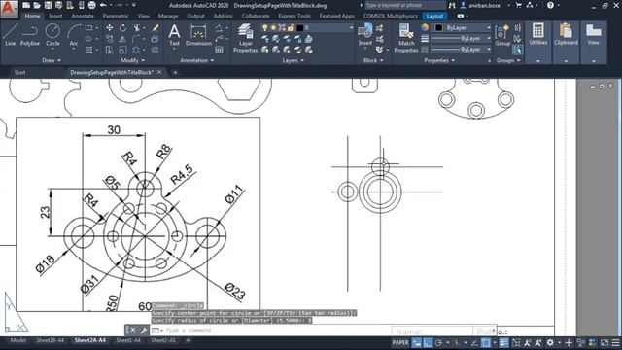
Task: Open Layer Properties manager
Action: [x=245, y=38]
